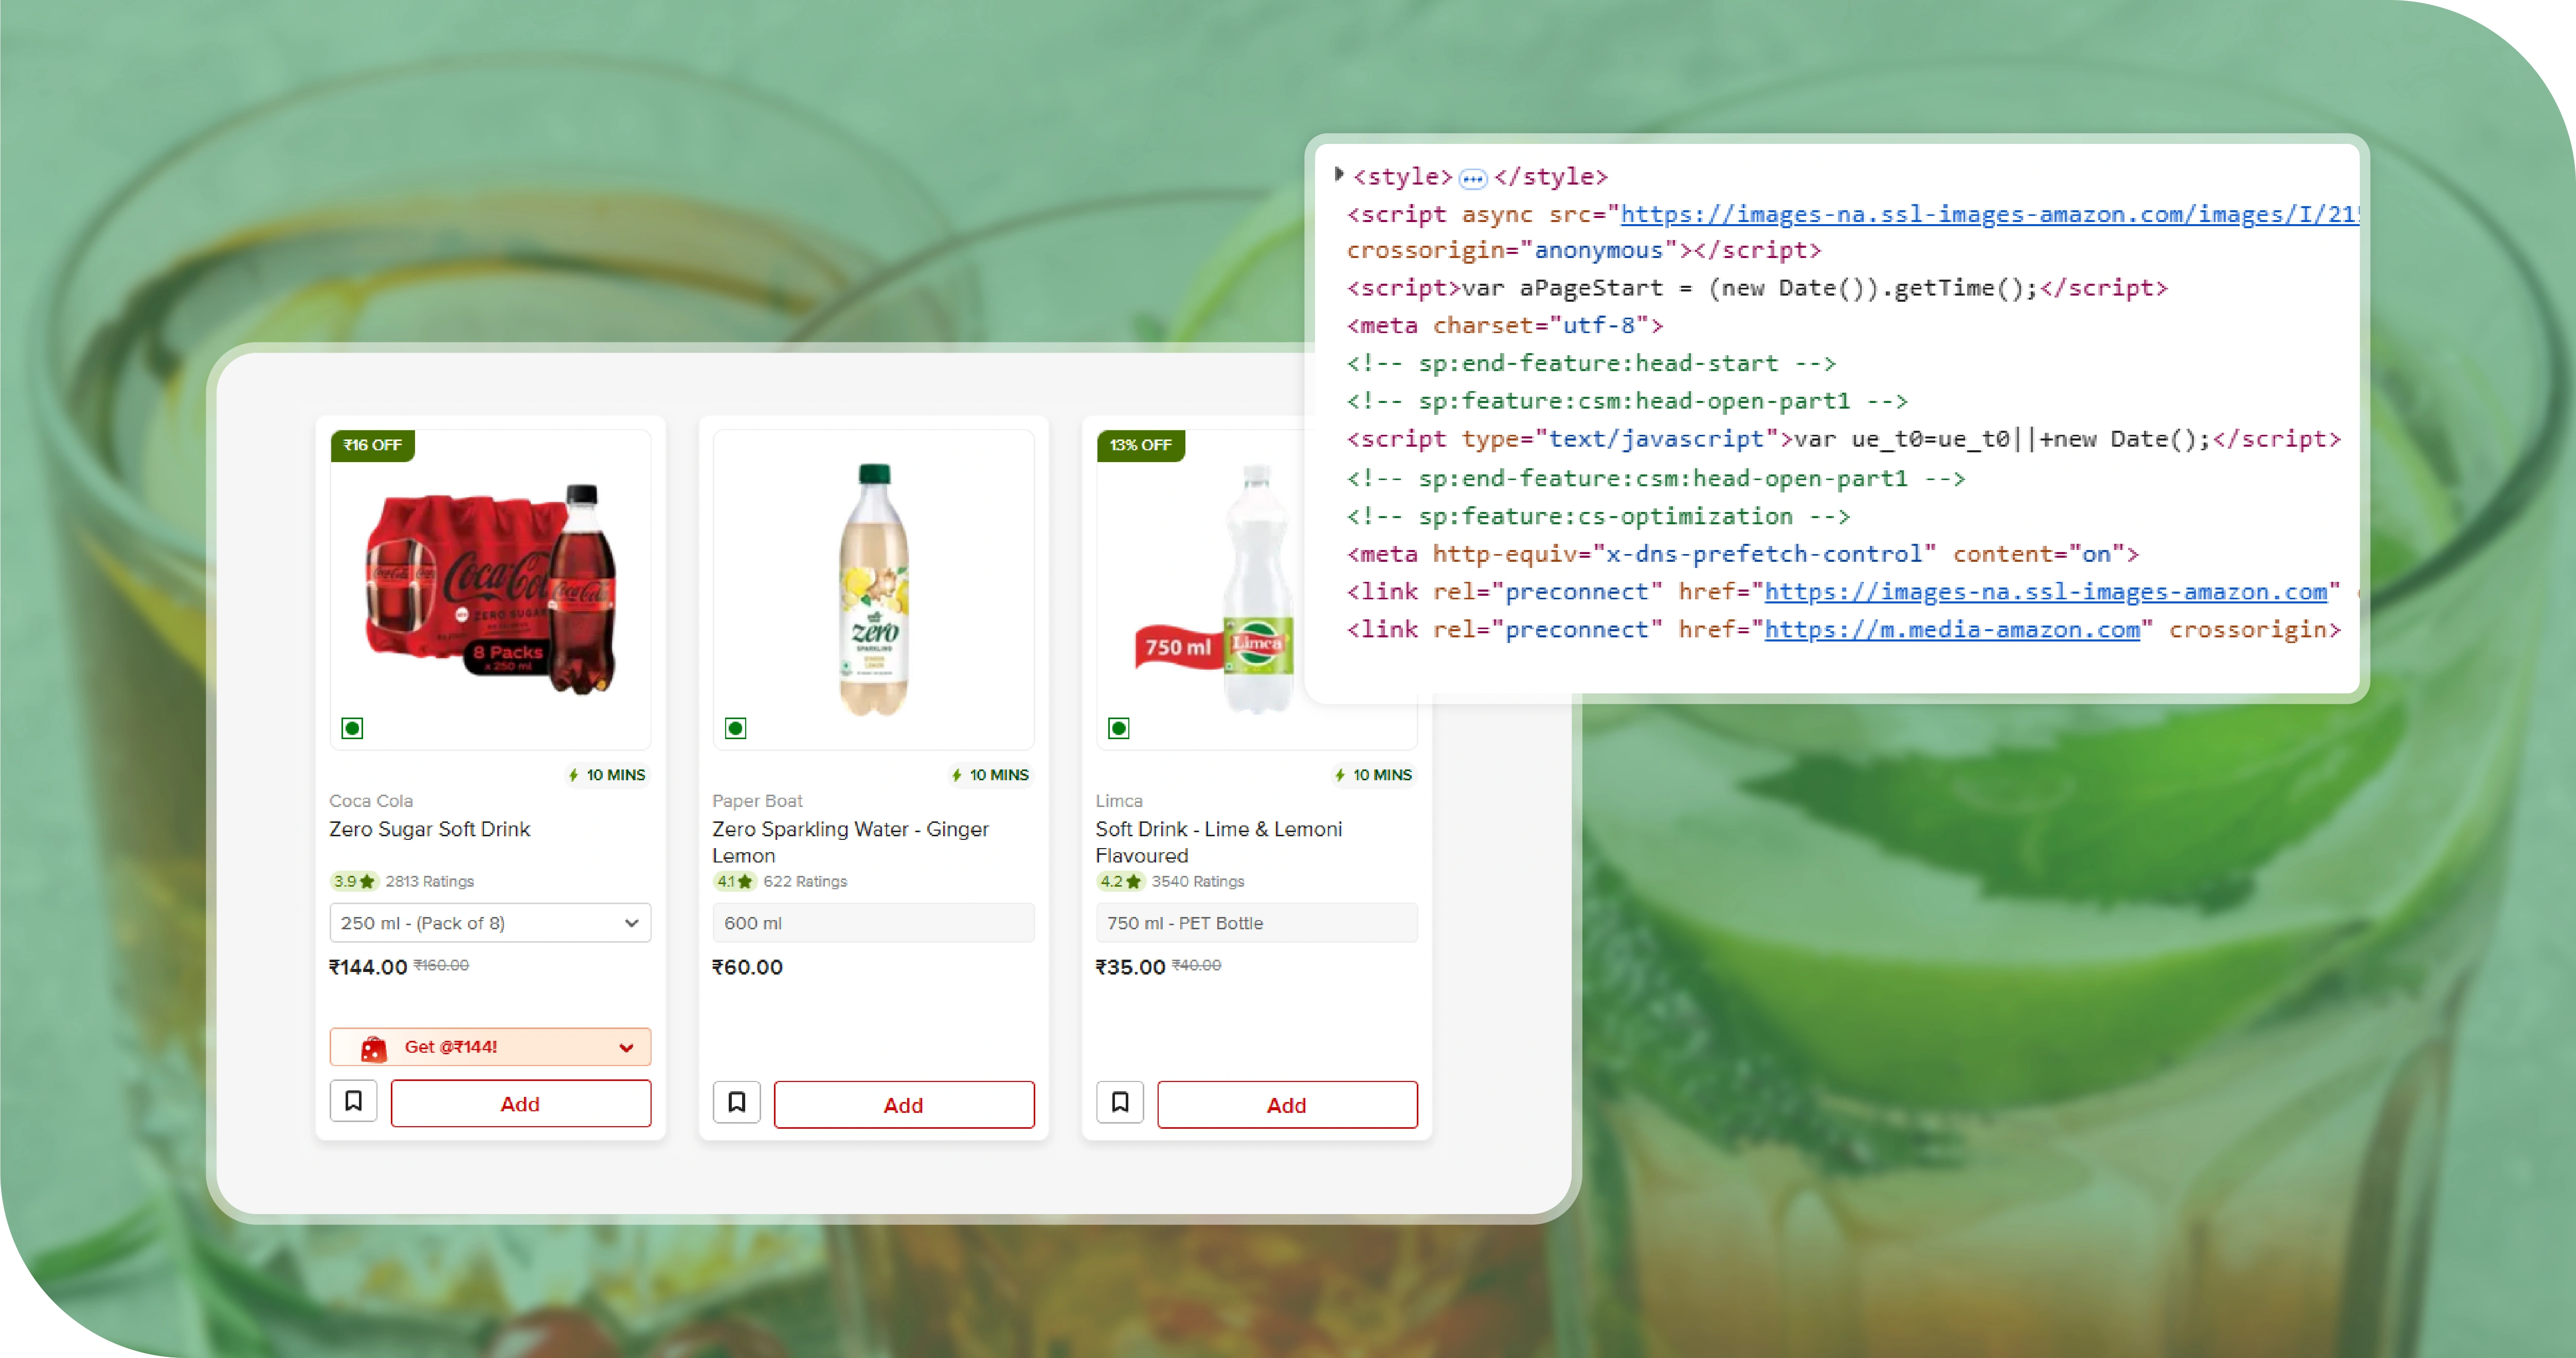Click the red gift offer icon
This screenshot has width=2576, height=1358.
pos(373,1048)
